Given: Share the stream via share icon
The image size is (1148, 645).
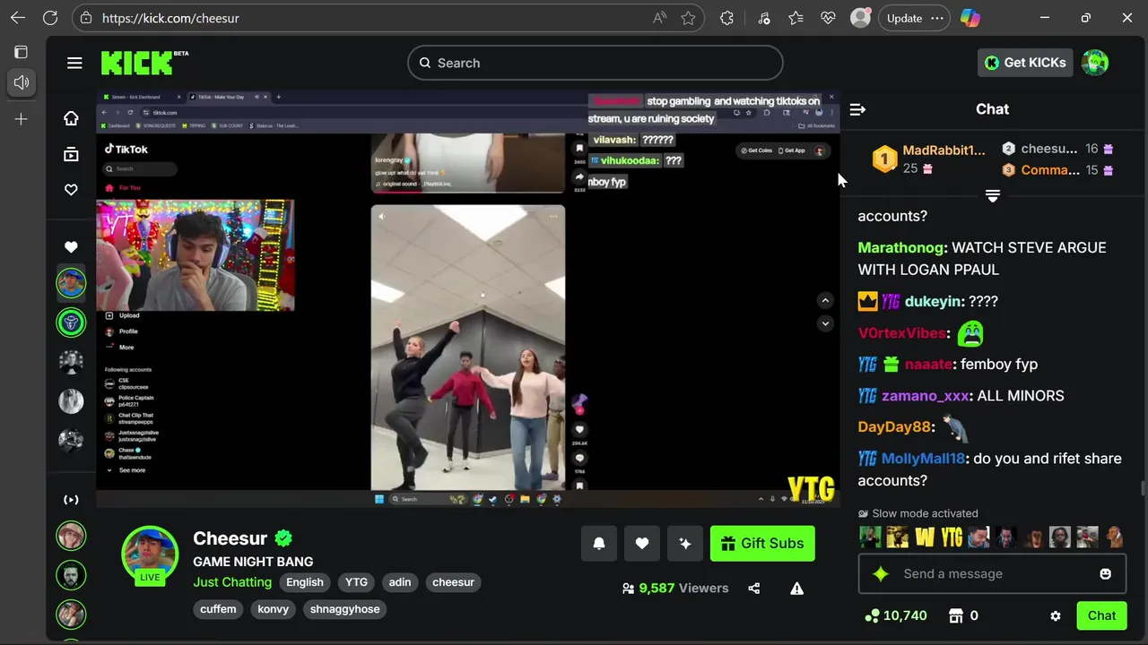Looking at the screenshot, I should 753,589.
